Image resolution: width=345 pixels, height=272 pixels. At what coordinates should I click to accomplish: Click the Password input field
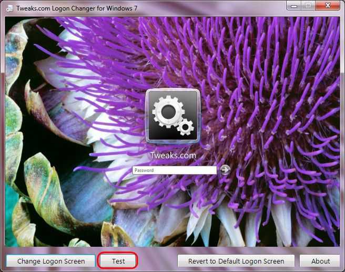coord(175,170)
